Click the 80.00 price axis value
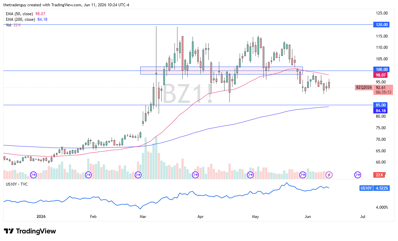Viewport: 398px width, 241px height. coord(382,116)
